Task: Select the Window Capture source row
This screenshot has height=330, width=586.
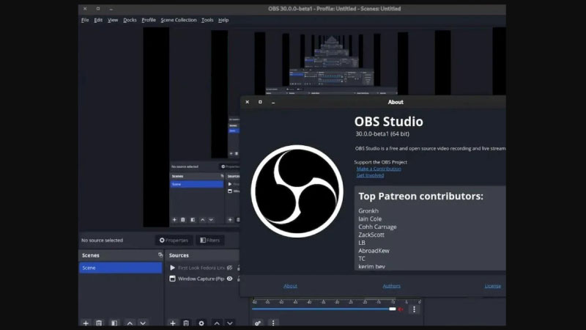Action: [x=201, y=279]
